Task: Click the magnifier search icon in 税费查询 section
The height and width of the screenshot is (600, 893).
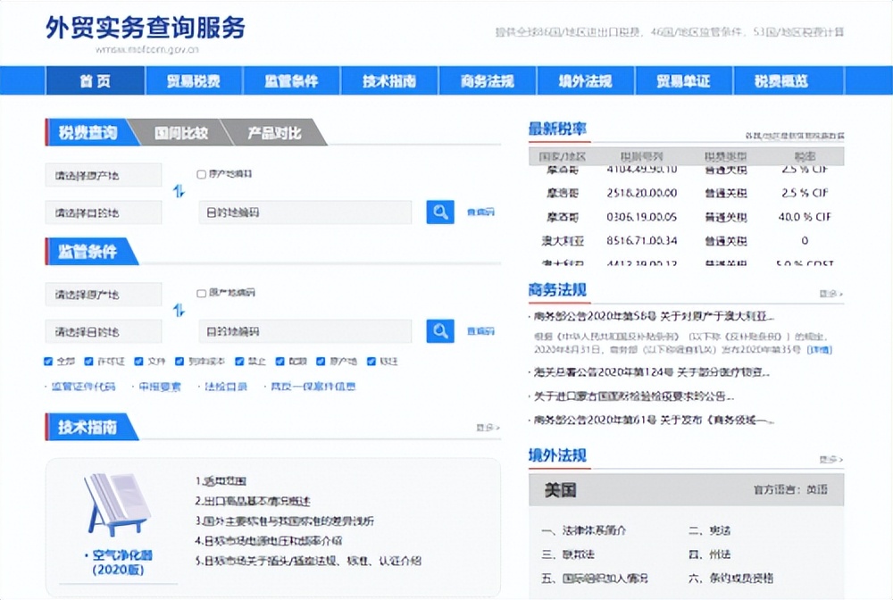Action: [x=439, y=212]
